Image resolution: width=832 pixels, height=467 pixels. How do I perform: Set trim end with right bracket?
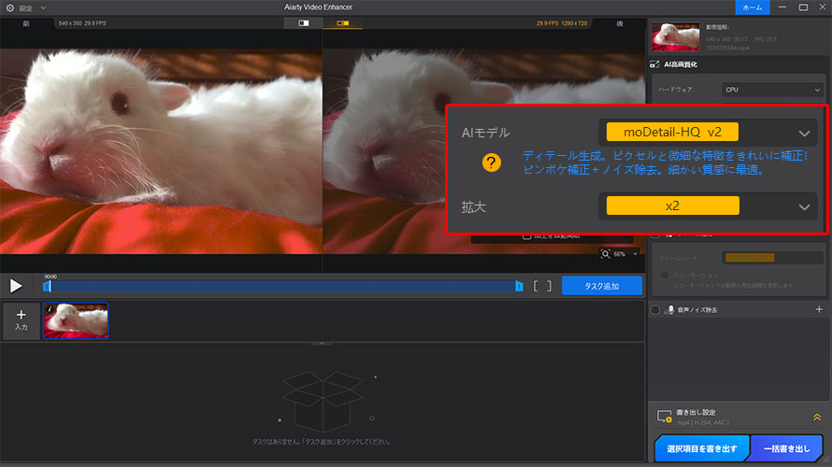(549, 286)
